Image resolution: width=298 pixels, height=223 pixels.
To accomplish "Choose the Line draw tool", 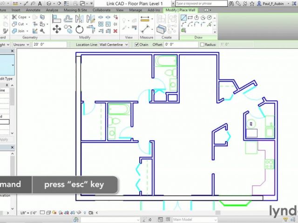I will coord(183,18).
